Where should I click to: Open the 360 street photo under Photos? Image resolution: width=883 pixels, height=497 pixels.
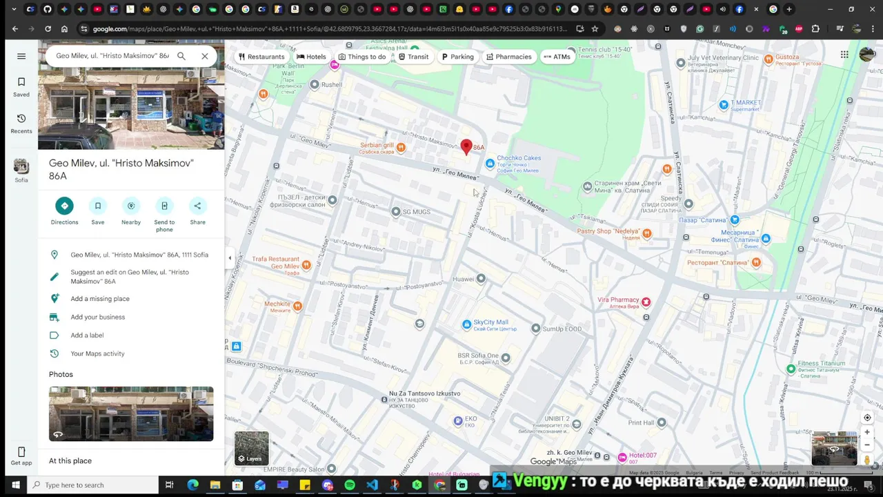click(131, 413)
